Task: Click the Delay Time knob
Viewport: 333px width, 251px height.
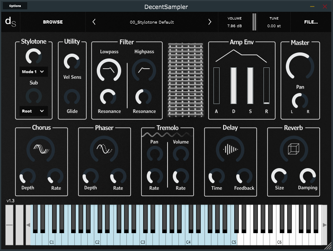Action: point(217,176)
